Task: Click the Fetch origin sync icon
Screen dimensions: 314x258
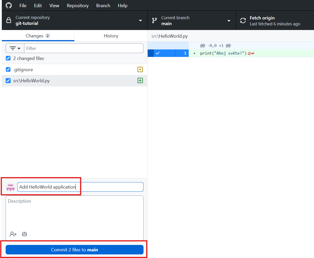Action: 243,20
